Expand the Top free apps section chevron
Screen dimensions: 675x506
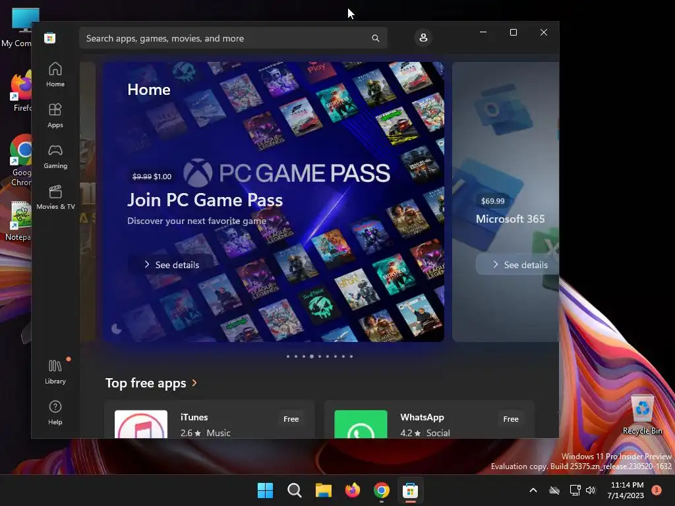[194, 383]
